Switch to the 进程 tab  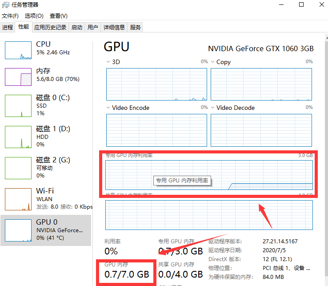[x=8, y=28]
